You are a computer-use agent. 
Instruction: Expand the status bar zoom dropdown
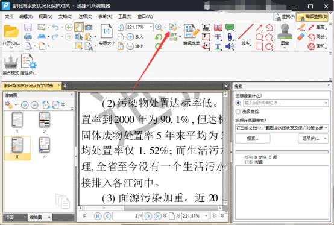point(206,216)
